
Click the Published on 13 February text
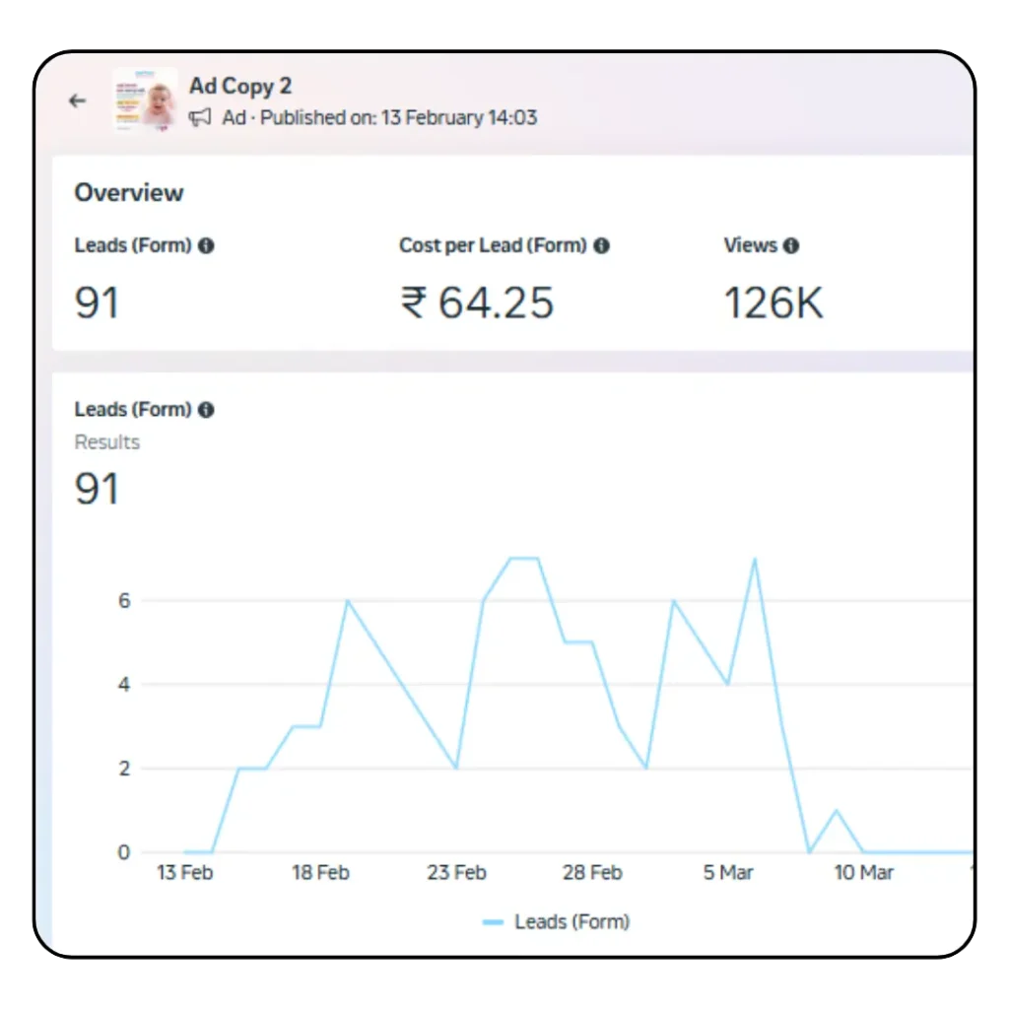pos(398,118)
